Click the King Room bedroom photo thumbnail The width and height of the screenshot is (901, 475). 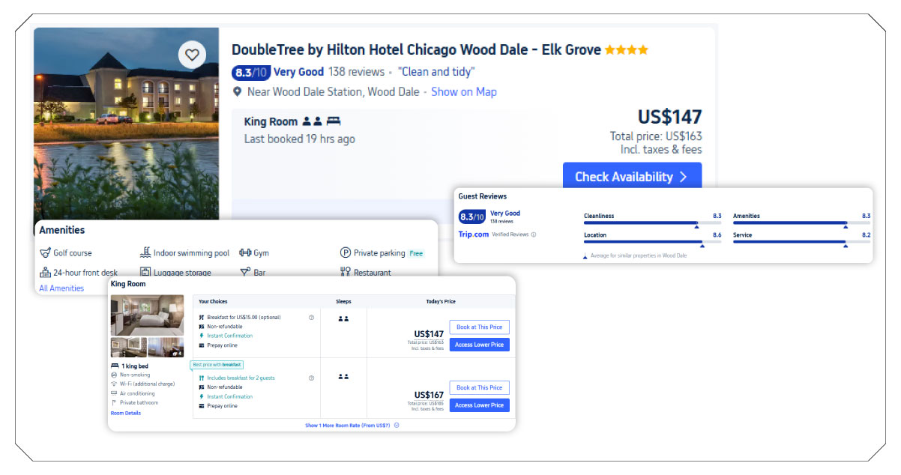click(147, 315)
